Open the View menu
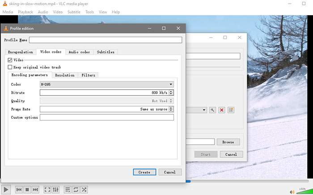Viewport: 313px width, 195px height. [x=103, y=12]
